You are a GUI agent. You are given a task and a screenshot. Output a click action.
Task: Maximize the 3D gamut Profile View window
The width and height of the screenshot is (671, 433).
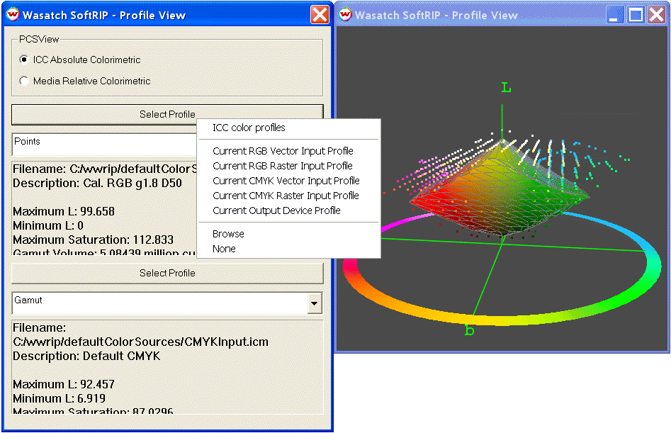636,15
